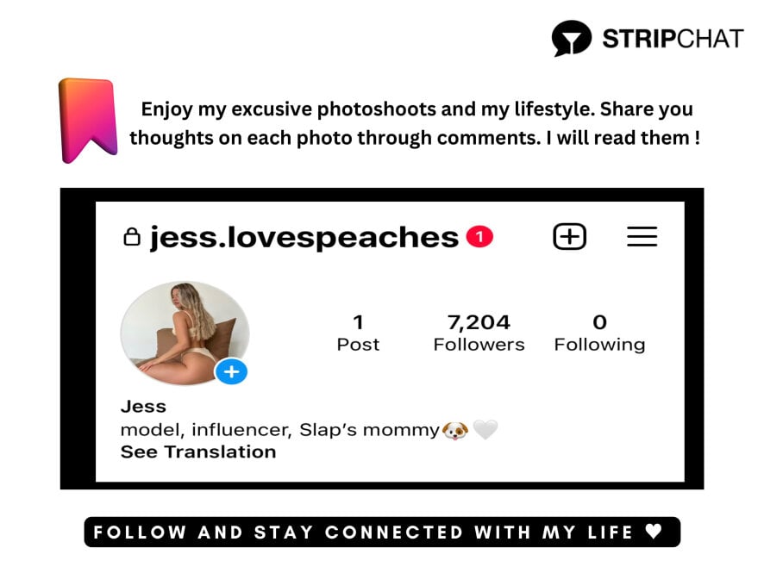The height and width of the screenshot is (573, 764).
Task: Click the lock icon beside username
Action: click(132, 237)
